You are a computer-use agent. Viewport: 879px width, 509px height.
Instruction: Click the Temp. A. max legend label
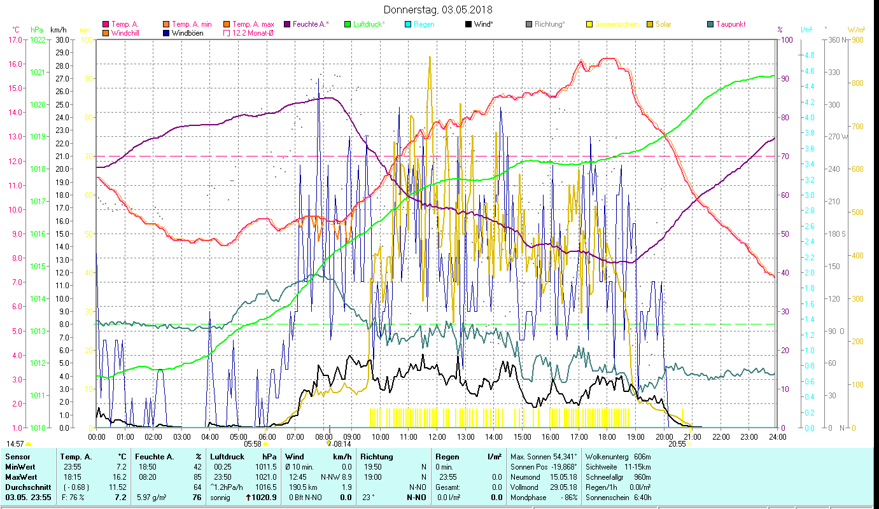253,24
